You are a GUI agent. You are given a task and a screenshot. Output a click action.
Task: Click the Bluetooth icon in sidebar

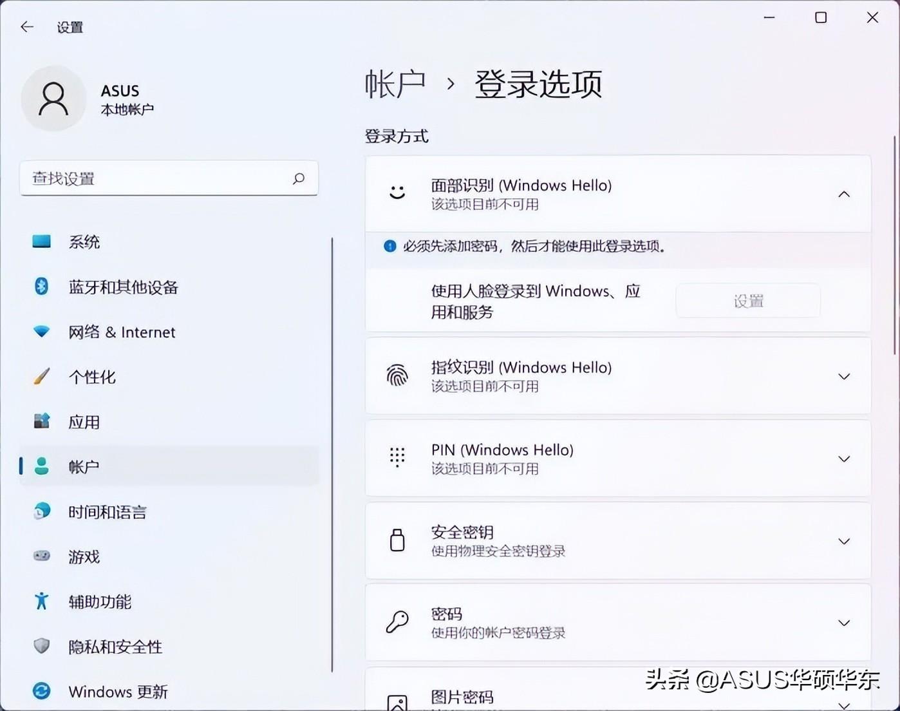pos(42,287)
